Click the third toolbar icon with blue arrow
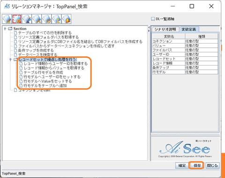 pyautogui.click(x=27, y=19)
